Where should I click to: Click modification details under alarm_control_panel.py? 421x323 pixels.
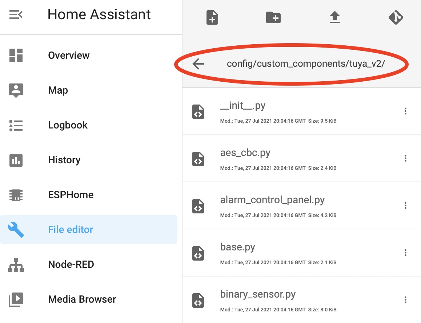[x=278, y=215]
